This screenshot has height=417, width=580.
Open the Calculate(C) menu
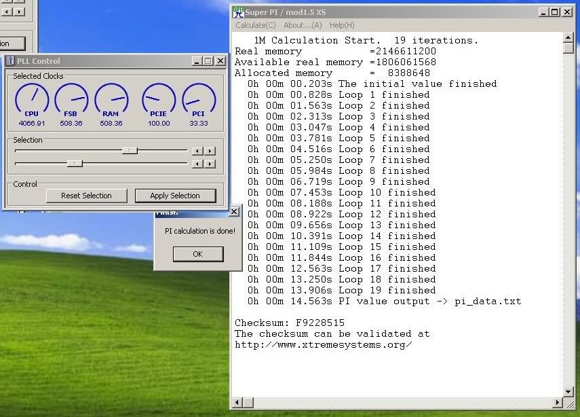[x=255, y=25]
